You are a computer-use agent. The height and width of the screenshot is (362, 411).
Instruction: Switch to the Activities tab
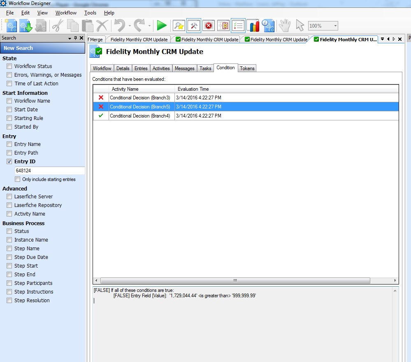point(161,68)
